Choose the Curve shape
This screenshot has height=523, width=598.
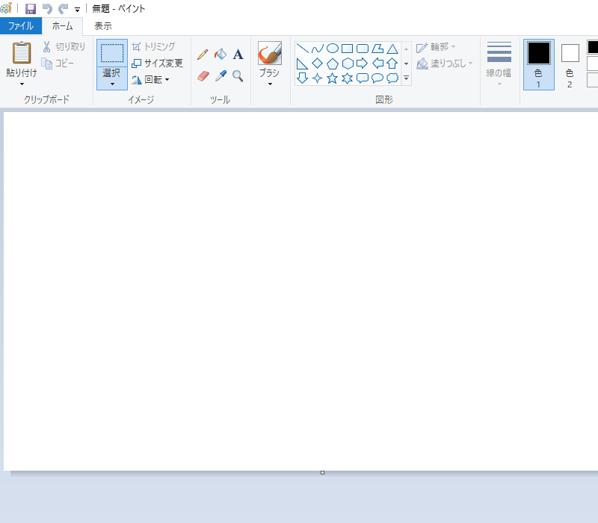coord(317,49)
